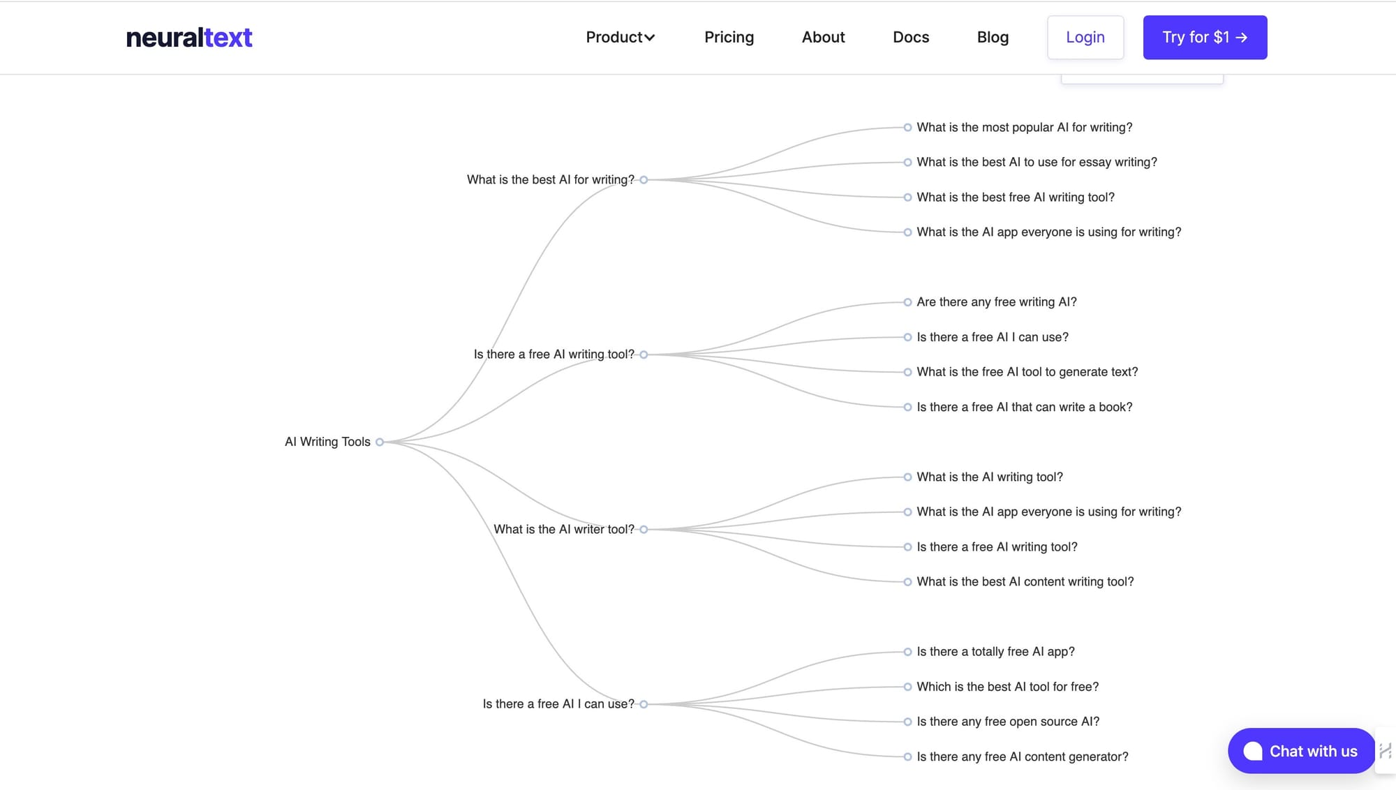Image resolution: width=1396 pixels, height=790 pixels.
Task: Select 'What is the best AI content writing tool?' leaf node
Action: pyautogui.click(x=1025, y=582)
